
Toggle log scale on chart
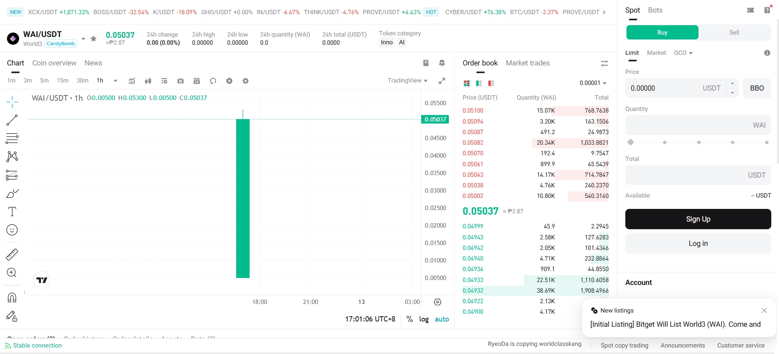(x=424, y=319)
